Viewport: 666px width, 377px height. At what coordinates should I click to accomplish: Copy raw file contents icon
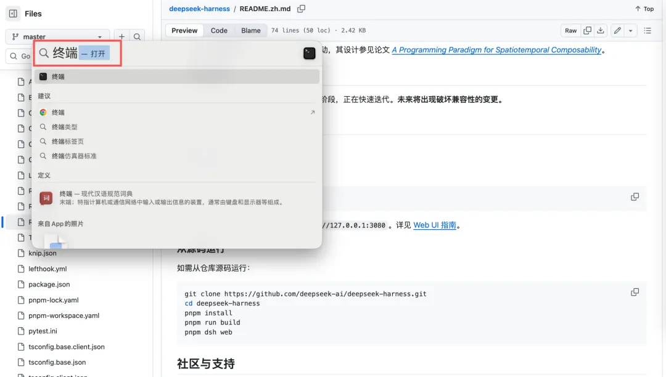click(588, 31)
